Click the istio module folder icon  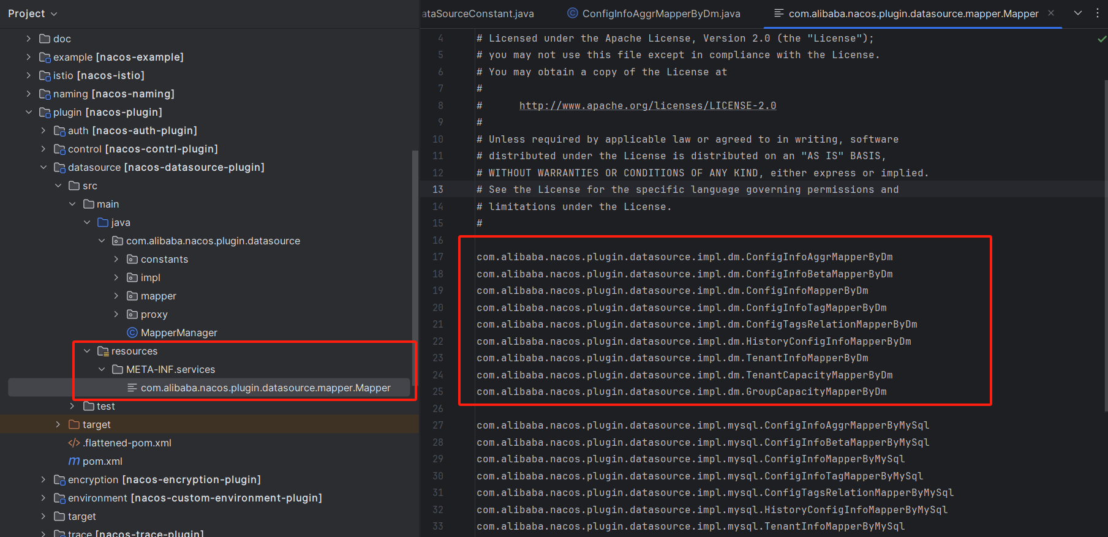[45, 75]
